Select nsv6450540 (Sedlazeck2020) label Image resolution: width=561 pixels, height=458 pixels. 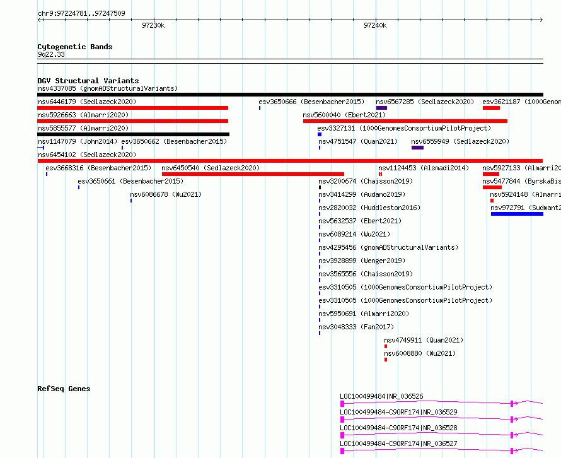[x=211, y=168]
